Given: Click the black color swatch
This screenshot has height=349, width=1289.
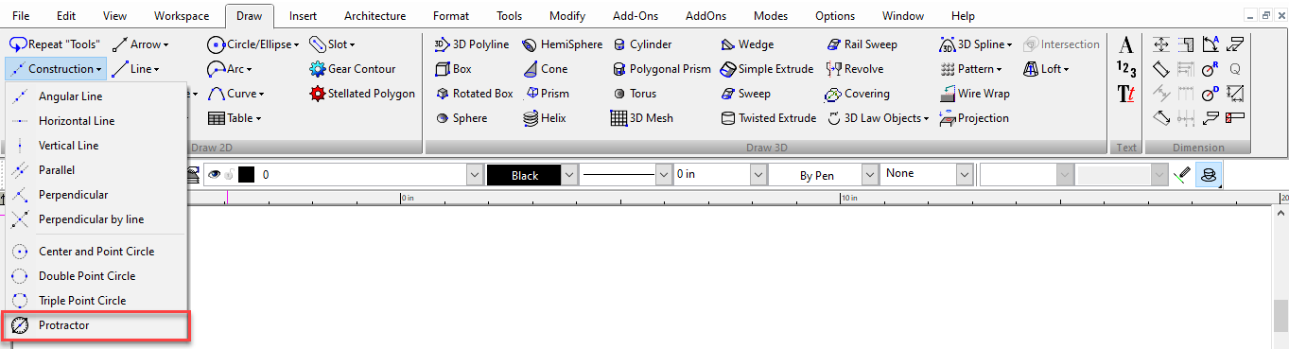Looking at the screenshot, I should 247,175.
